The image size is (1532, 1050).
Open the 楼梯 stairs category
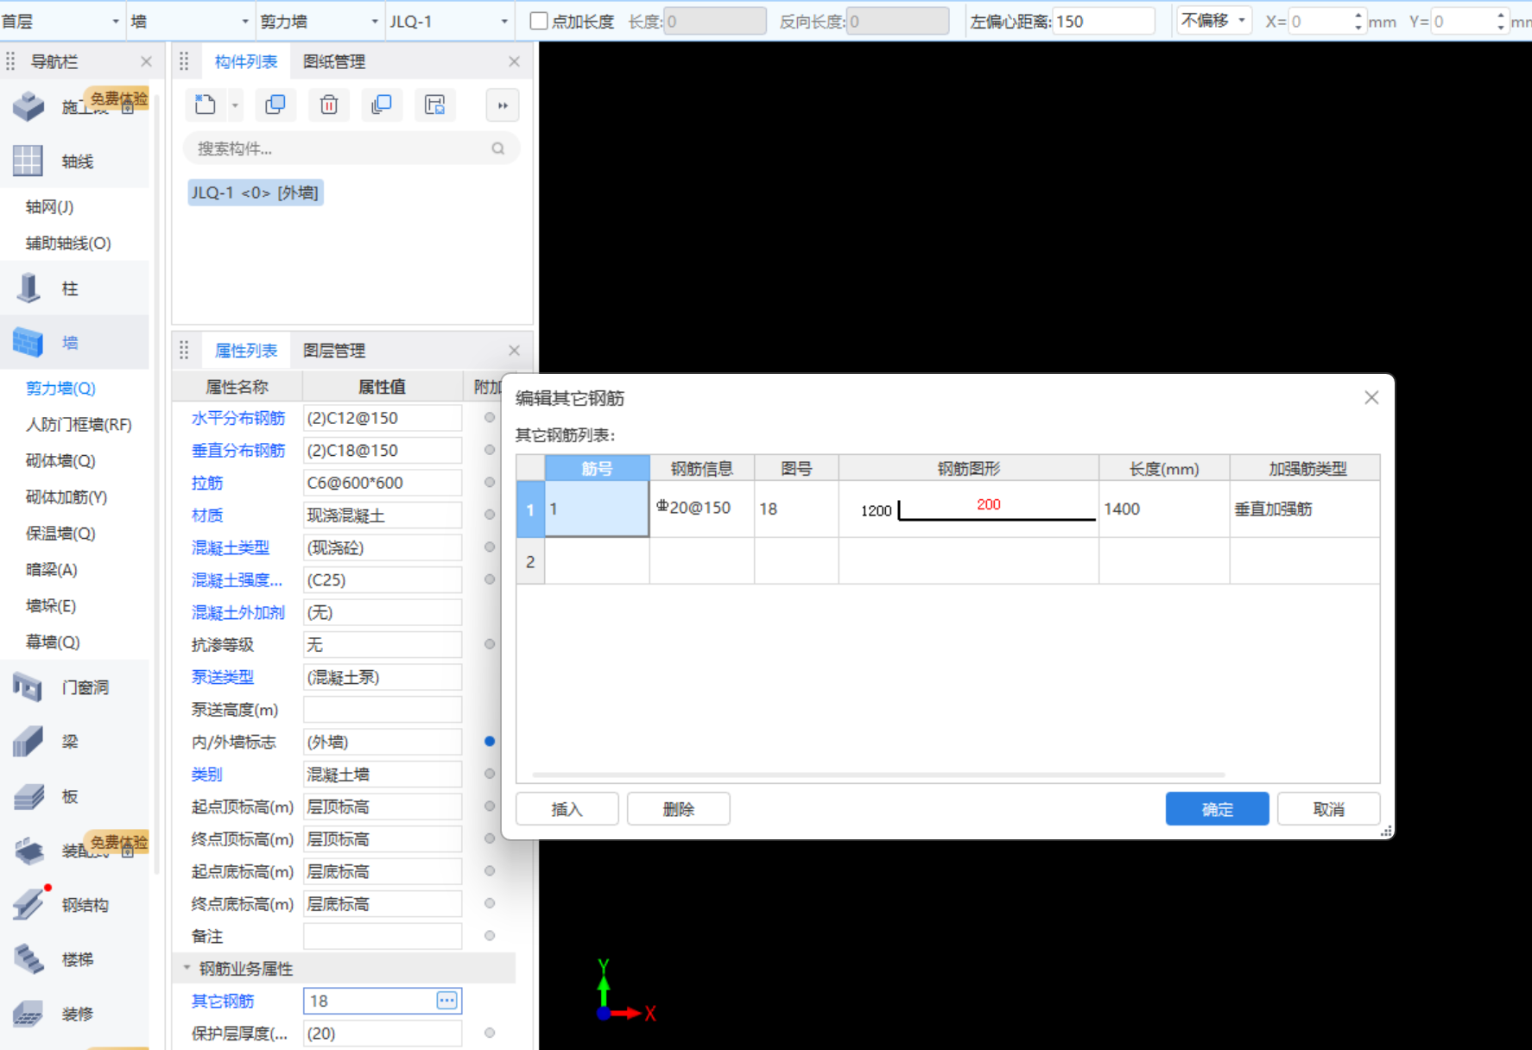[x=76, y=959]
